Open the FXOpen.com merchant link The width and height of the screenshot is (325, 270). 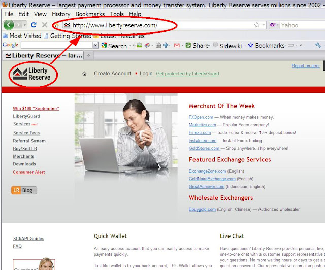(x=201, y=117)
